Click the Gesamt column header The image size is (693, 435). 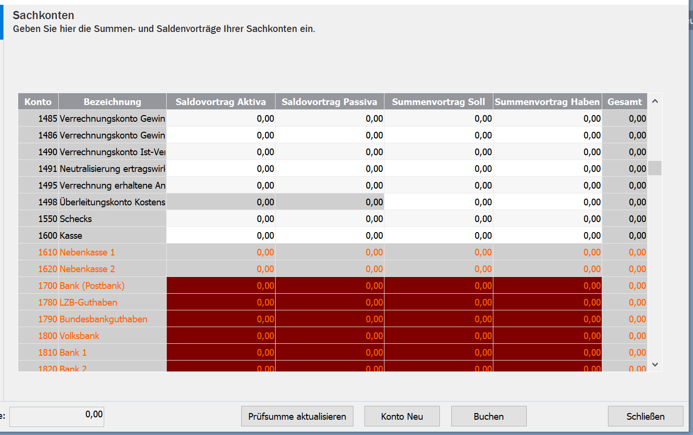(625, 102)
